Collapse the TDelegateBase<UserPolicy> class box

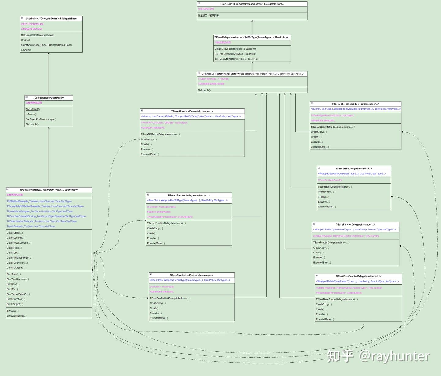pyautogui.click(x=26, y=97)
